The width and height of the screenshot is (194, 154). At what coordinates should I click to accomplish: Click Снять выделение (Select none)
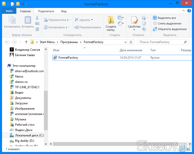click(168, 23)
